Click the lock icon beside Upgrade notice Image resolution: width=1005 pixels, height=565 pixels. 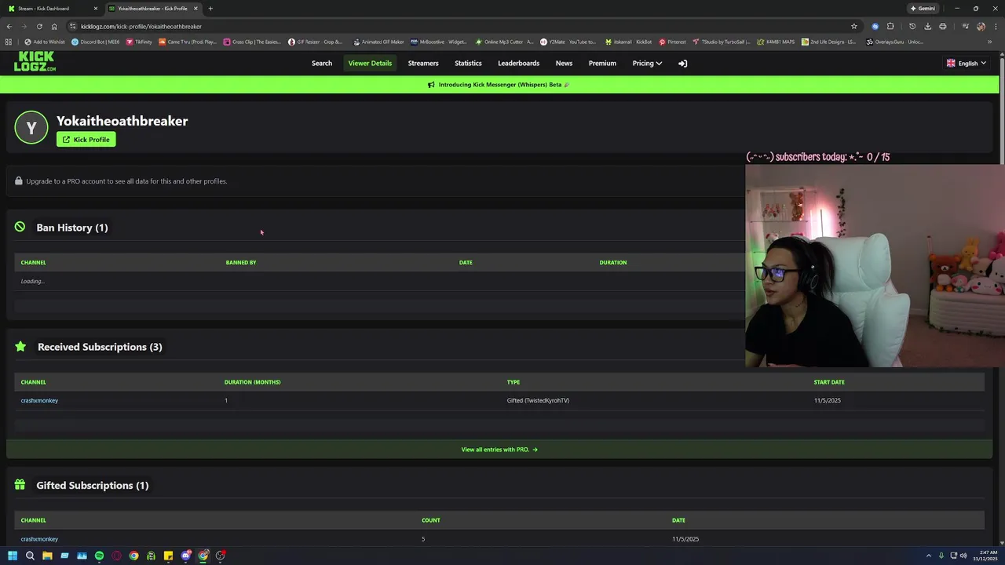pos(19,181)
